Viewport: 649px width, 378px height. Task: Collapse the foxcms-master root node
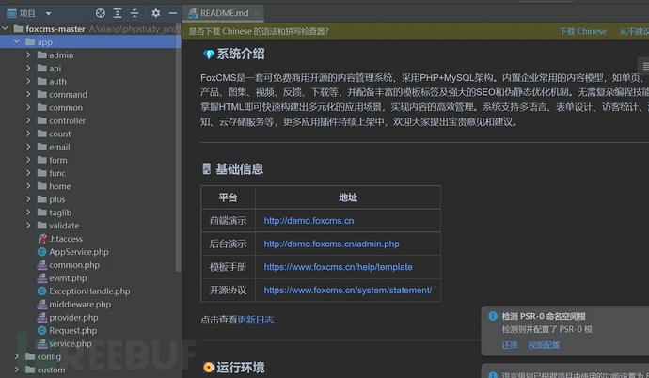(x=6, y=29)
